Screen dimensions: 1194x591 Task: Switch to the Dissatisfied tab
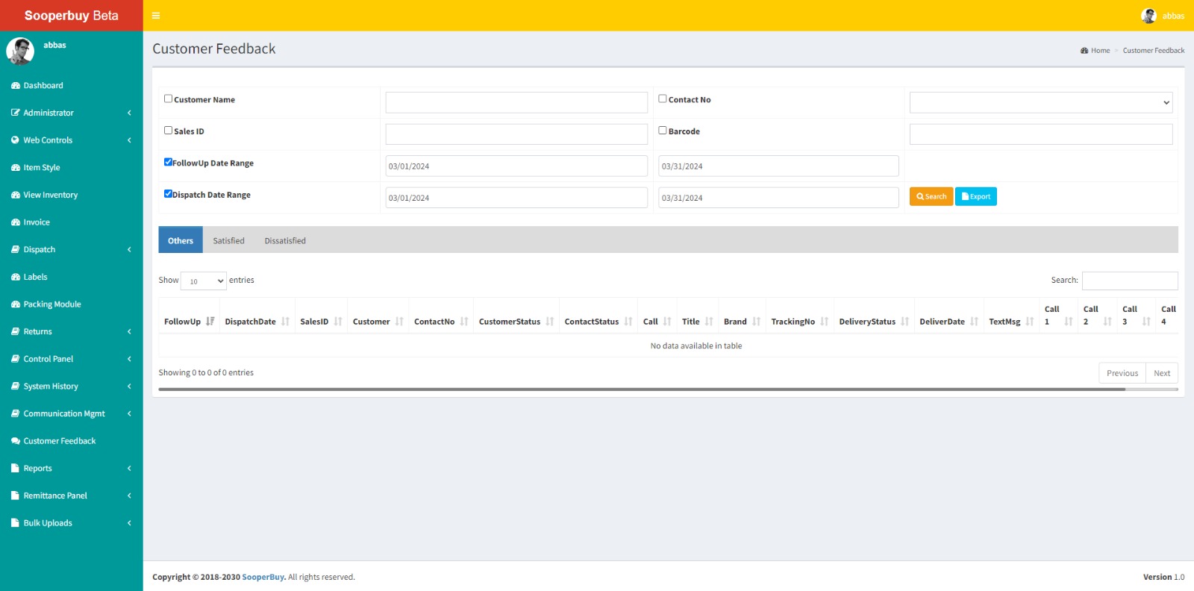[285, 240]
